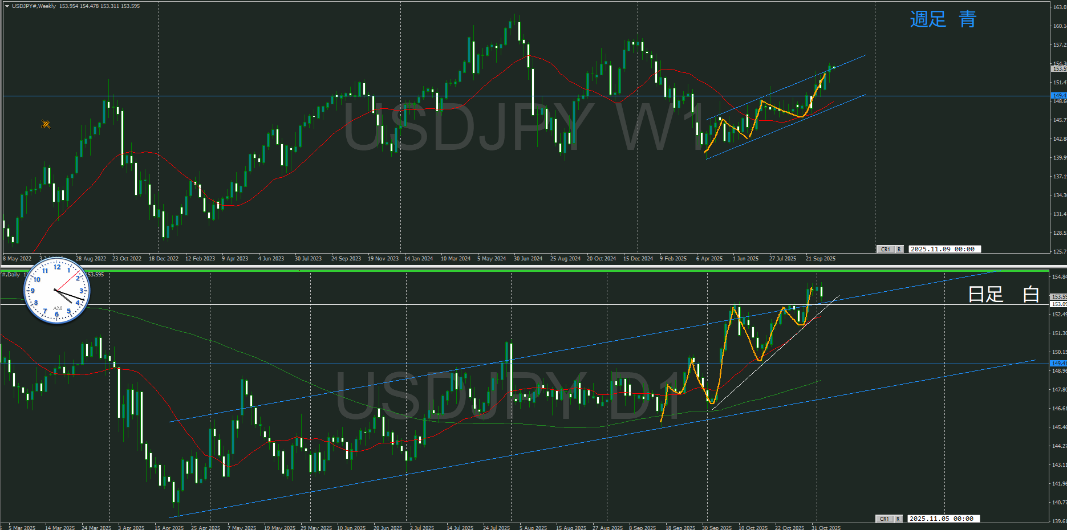Click the analog clock widget

56,291
